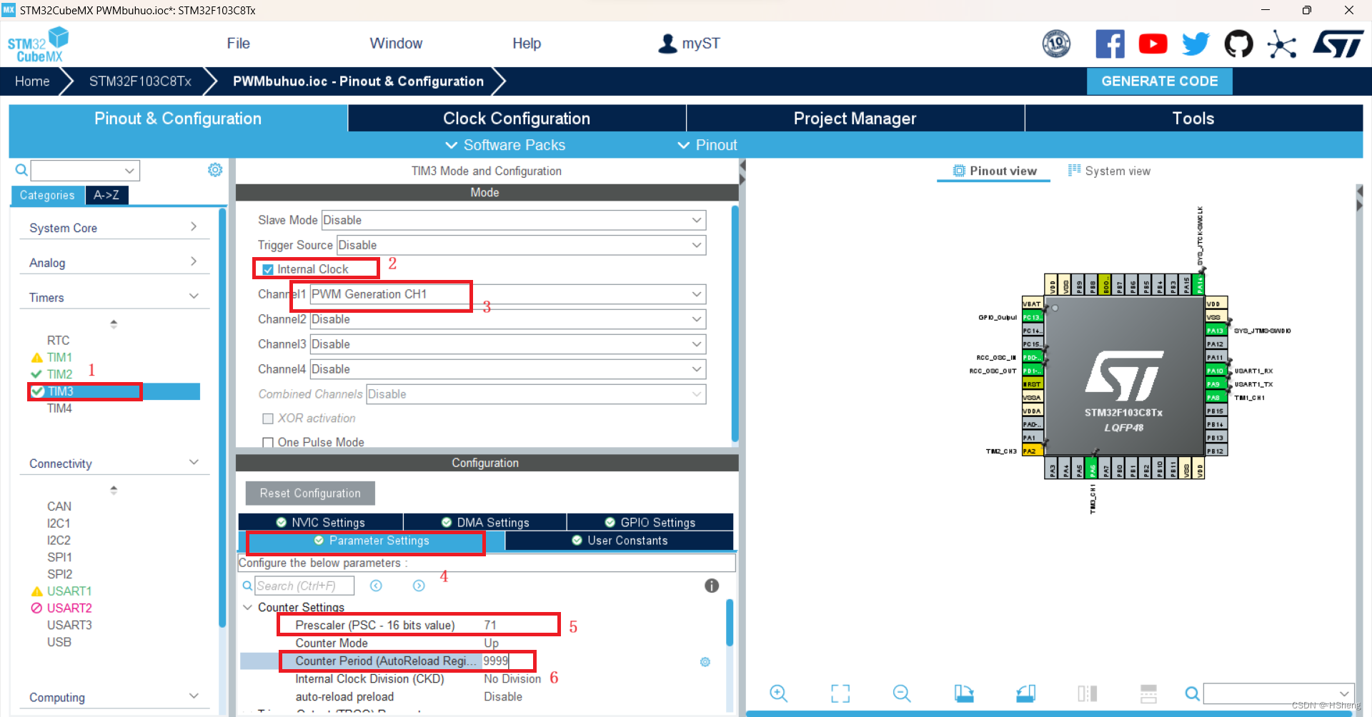
Task: Go to previous parameter search result
Action: pyautogui.click(x=376, y=586)
